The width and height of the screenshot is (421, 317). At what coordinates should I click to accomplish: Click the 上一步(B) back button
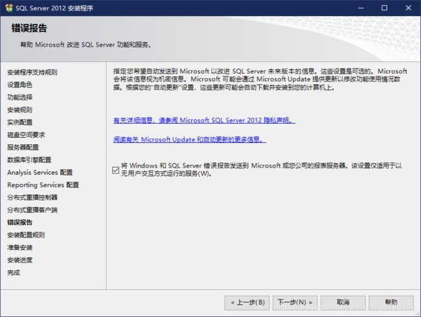pos(247,303)
